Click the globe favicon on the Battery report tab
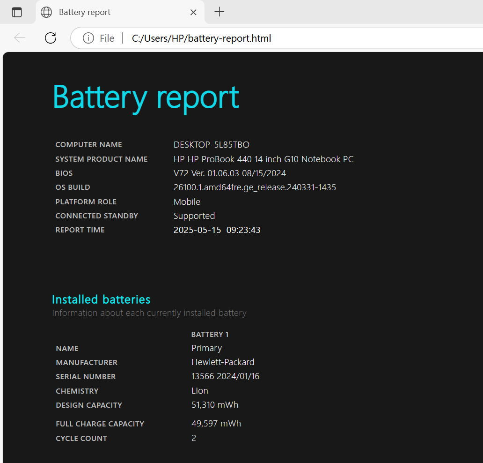The image size is (483, 463). (46, 12)
